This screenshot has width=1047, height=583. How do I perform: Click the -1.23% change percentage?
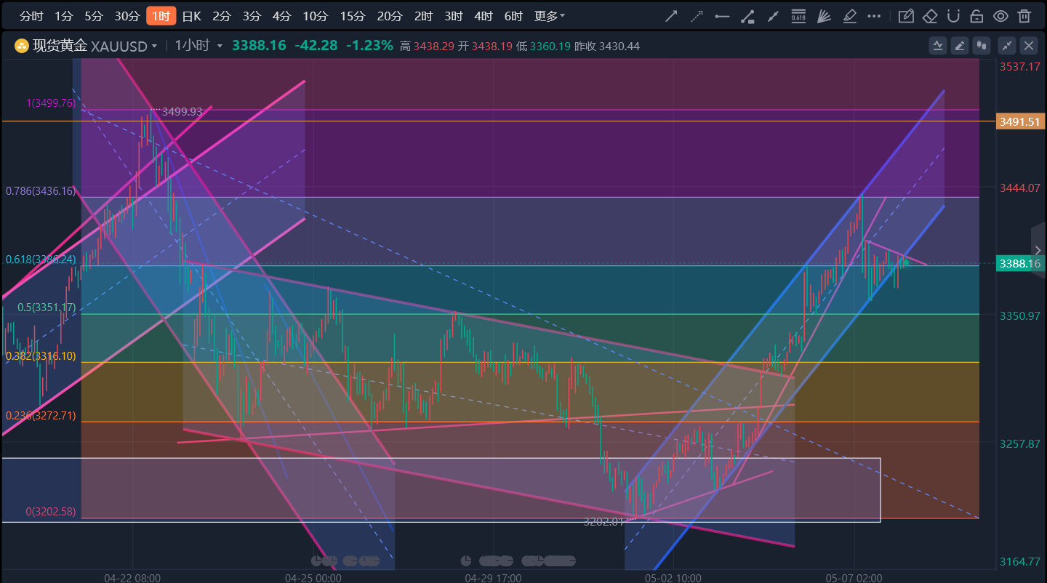(x=369, y=46)
